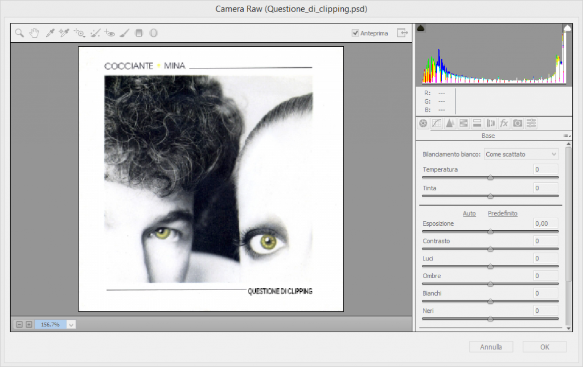
Task: Open the Detail panel tab
Action: 450,123
